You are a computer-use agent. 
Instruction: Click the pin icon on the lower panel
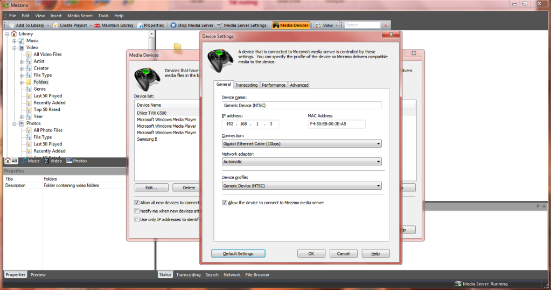538,206
